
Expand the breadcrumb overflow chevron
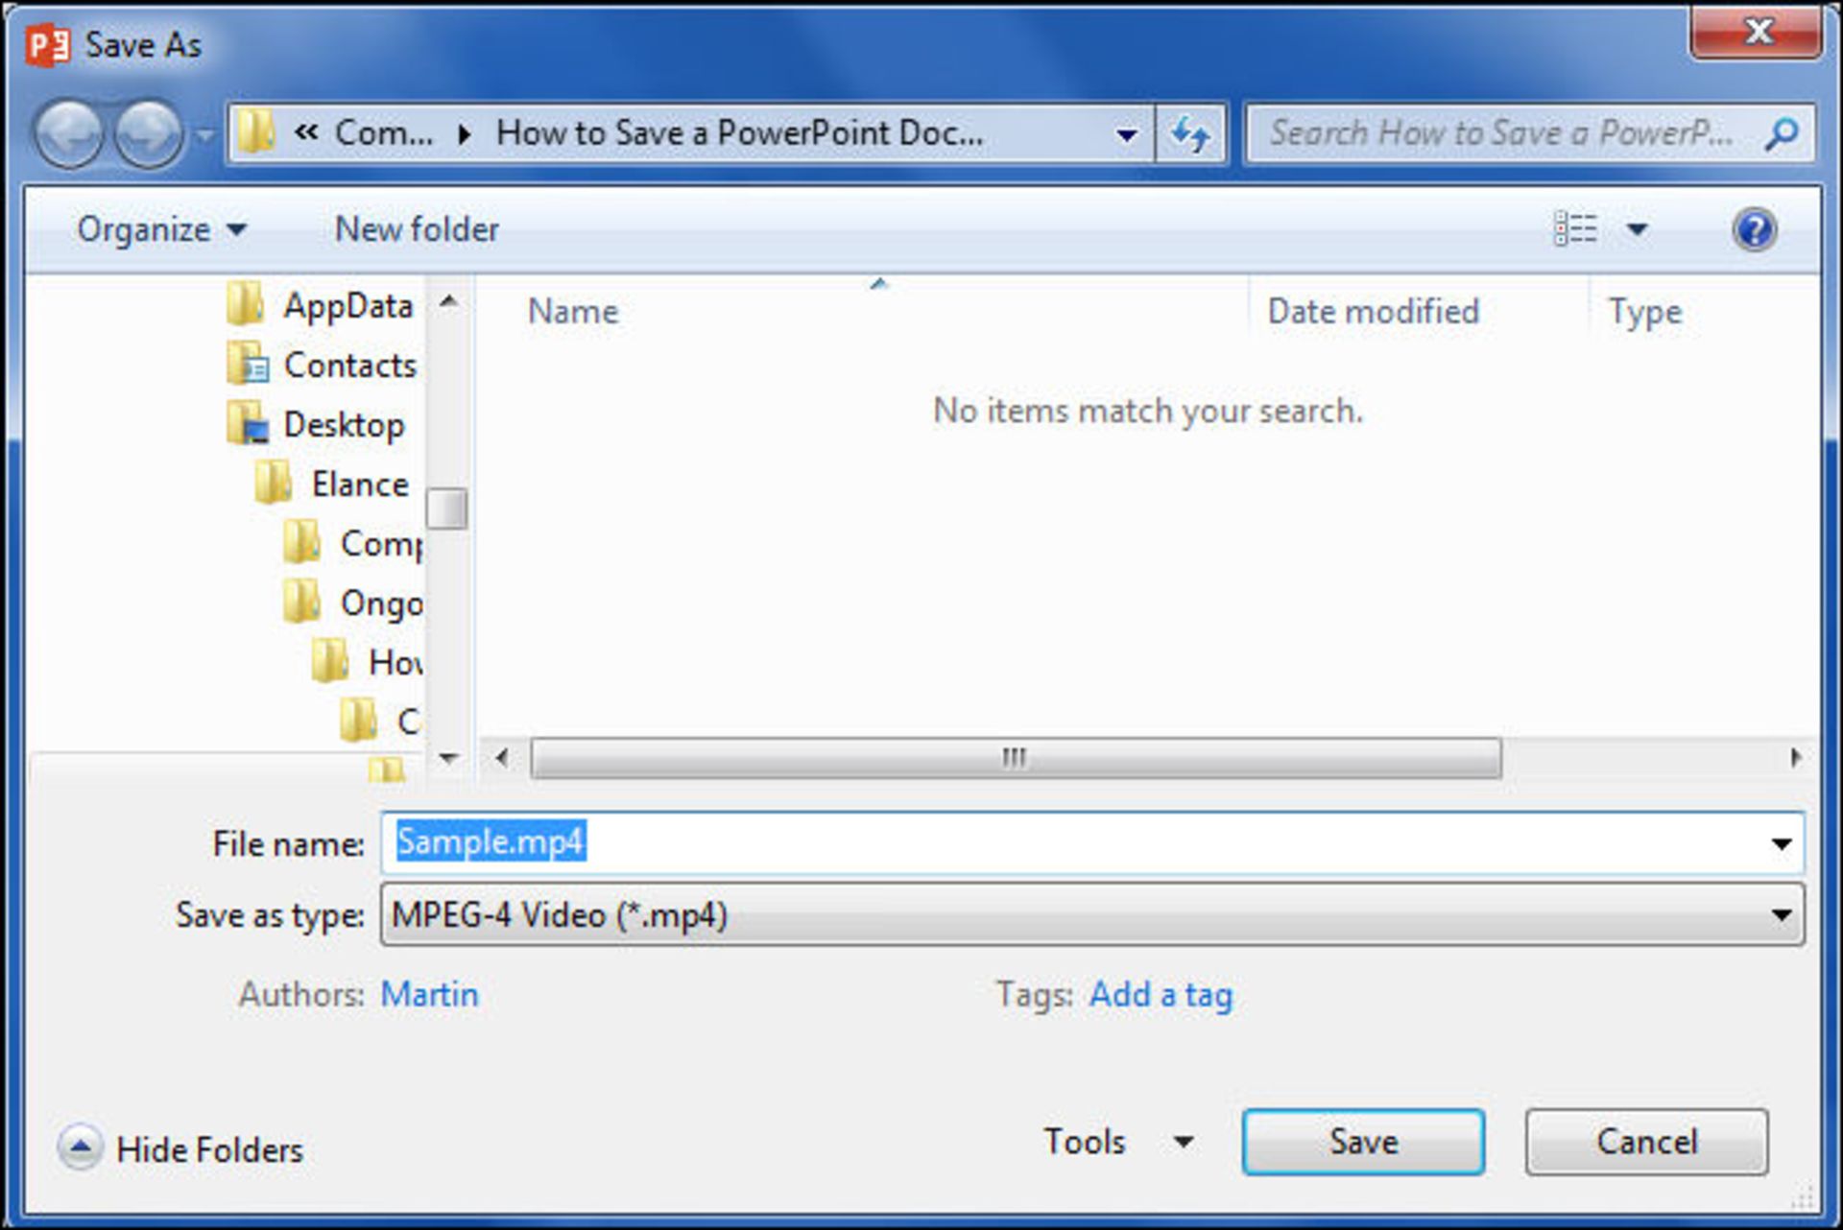[307, 133]
